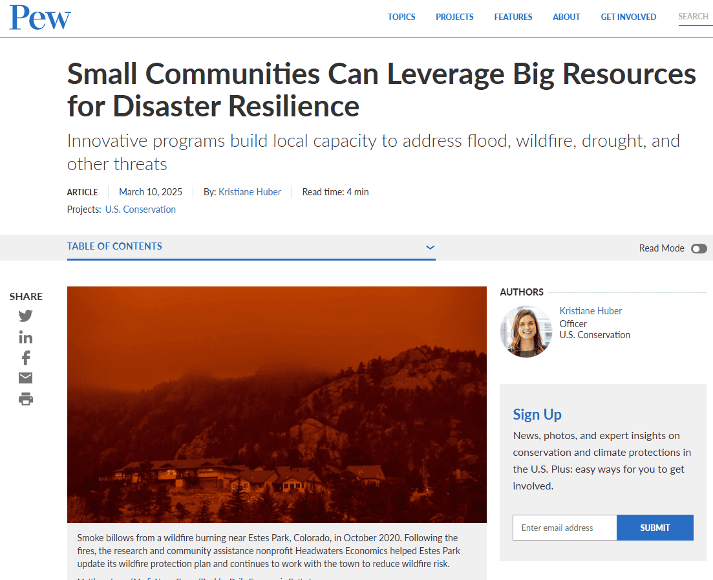Open the Table of Contents dropdown
The width and height of the screenshot is (713, 580).
(115, 246)
